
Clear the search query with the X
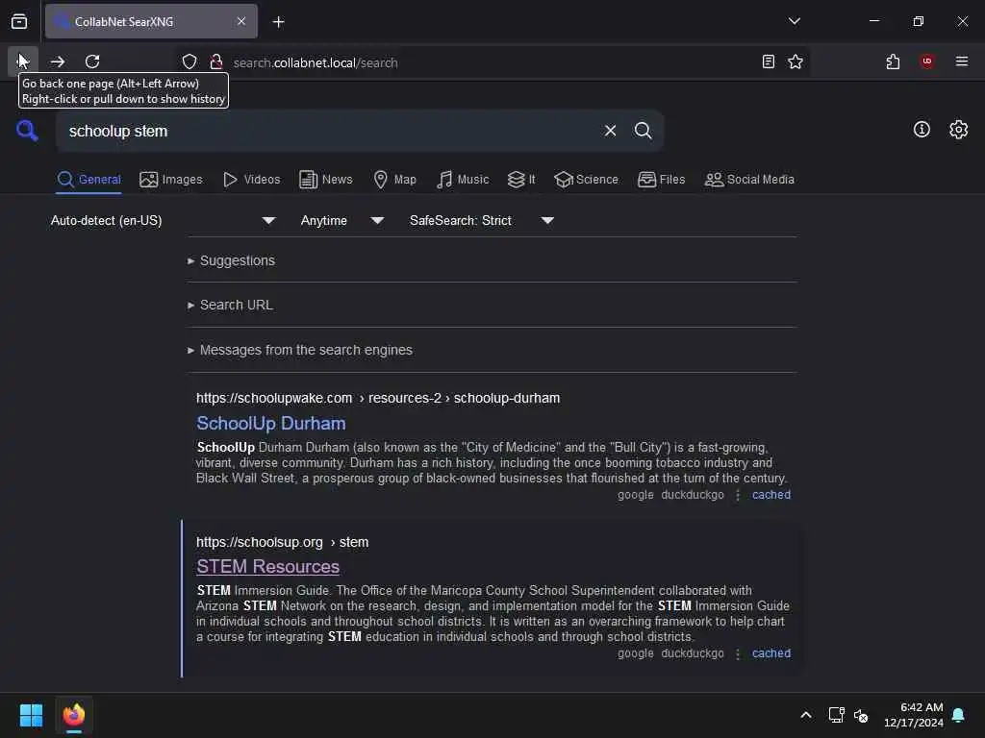tap(610, 131)
